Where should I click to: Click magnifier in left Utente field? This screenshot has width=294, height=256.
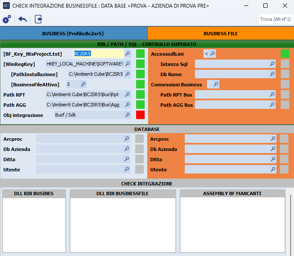coord(127,169)
